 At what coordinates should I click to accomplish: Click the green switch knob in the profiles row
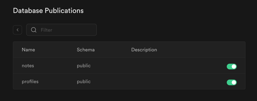coord(234,82)
